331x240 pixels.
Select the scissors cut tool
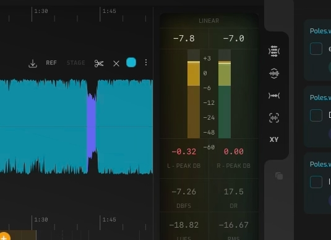pos(99,64)
